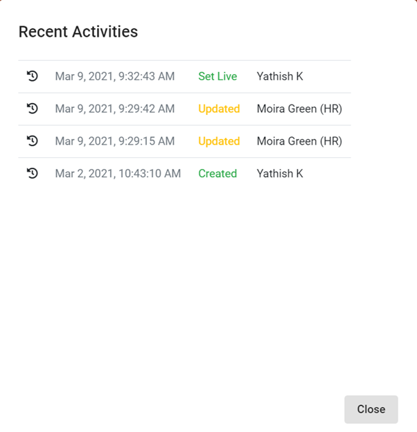Click timestamp Mar 9, 2021, 9:29:42 AM
This screenshot has width=417, height=432.
tap(115, 109)
